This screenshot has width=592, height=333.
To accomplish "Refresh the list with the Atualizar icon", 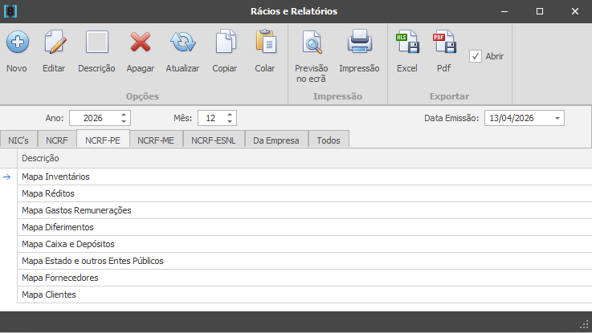I will [182, 43].
